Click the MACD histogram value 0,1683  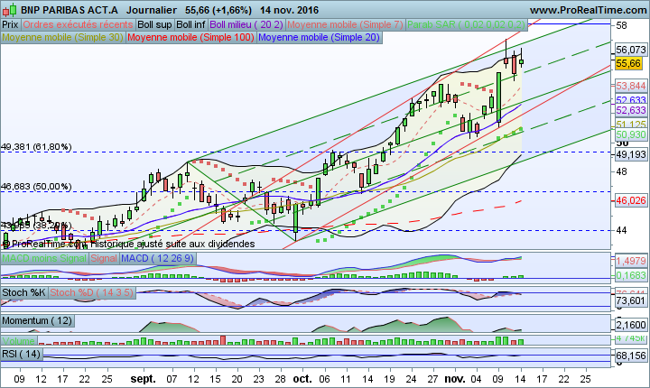630,275
